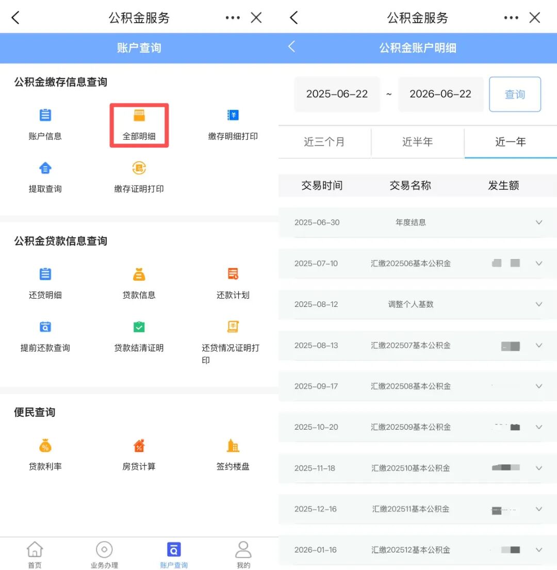The image size is (557, 570).
Task: Click date 2026-01-16 in list
Action: point(316,550)
